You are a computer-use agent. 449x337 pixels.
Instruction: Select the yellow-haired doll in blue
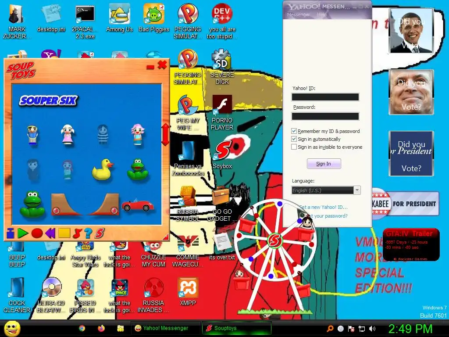point(32,135)
